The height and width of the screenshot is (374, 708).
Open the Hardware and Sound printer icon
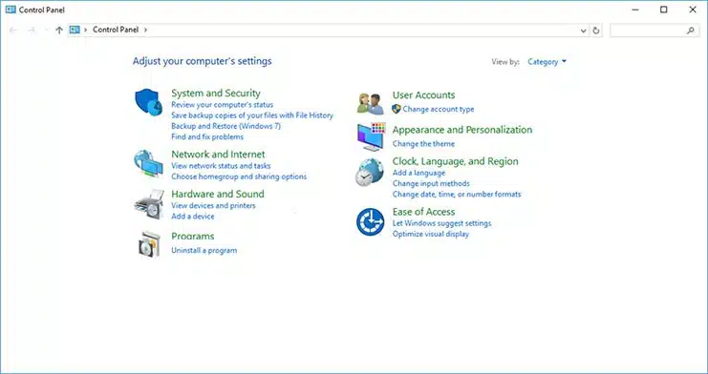[149, 204]
